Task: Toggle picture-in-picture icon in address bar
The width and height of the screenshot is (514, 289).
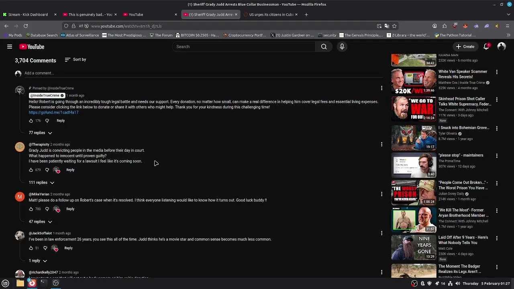Action: 379,26
